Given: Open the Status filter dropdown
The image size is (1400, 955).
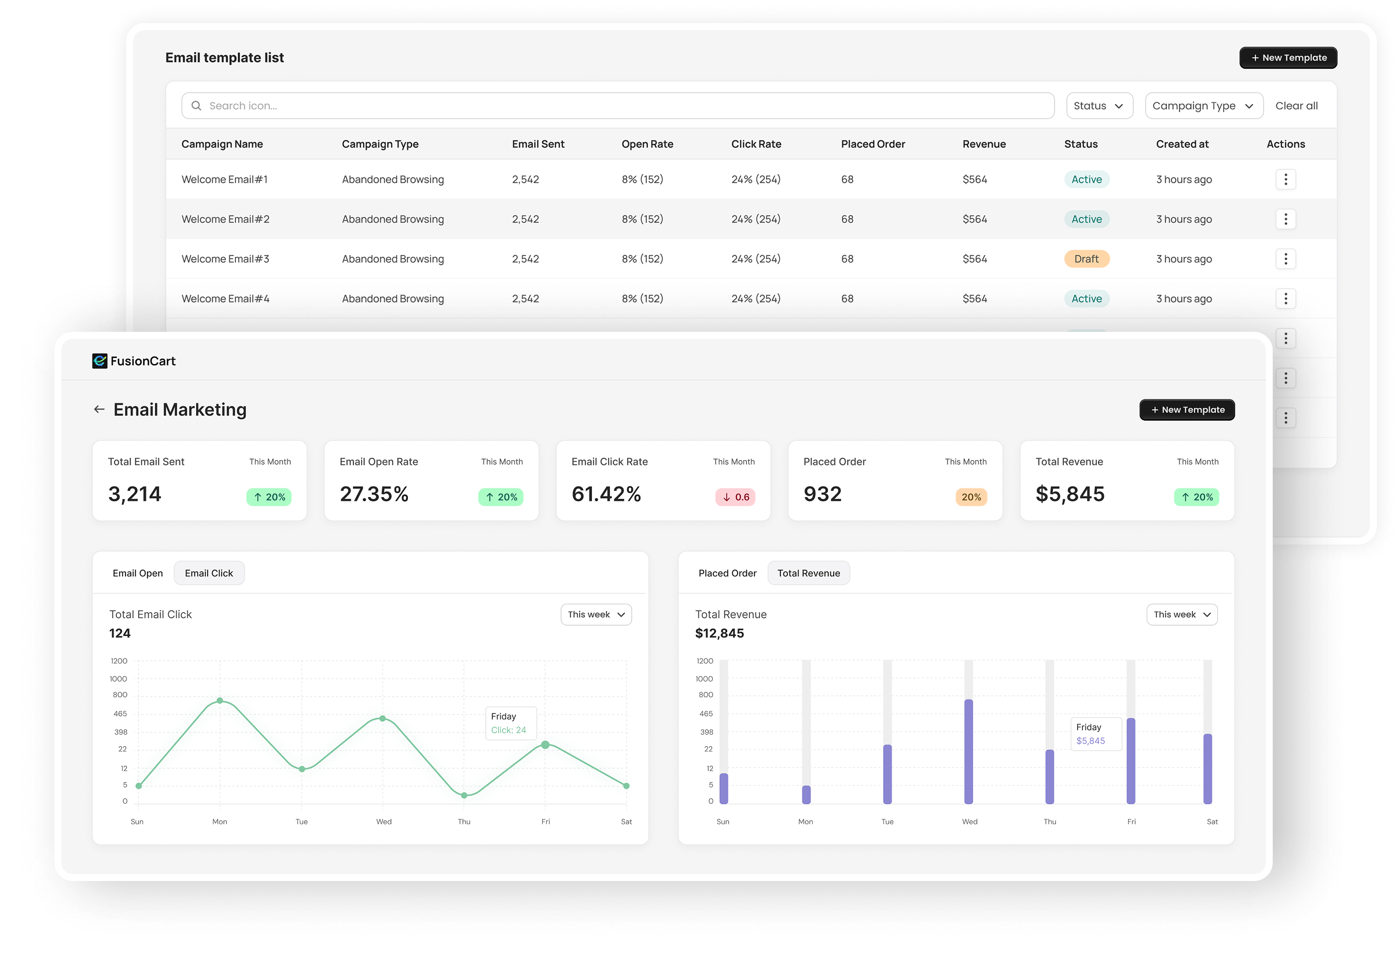Looking at the screenshot, I should coord(1099,105).
